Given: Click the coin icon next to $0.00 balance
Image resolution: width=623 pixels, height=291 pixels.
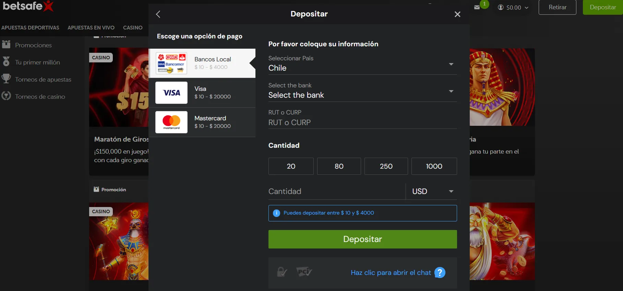Looking at the screenshot, I should 501,7.
